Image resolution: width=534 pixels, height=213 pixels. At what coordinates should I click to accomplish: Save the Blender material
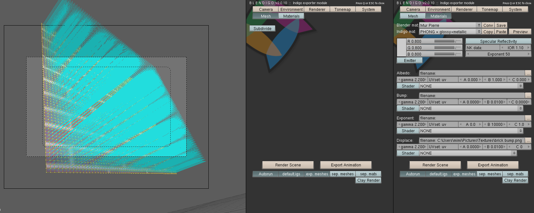(x=501, y=25)
